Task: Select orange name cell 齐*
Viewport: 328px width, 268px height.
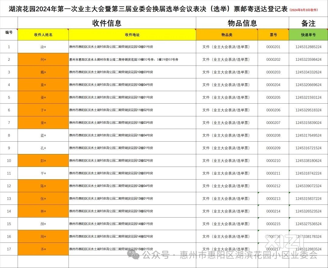Action: [43, 249]
